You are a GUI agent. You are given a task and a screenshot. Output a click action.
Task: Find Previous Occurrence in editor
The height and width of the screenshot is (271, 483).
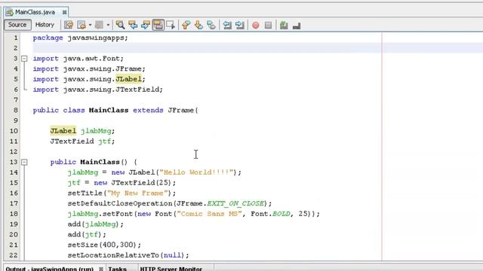click(133, 25)
